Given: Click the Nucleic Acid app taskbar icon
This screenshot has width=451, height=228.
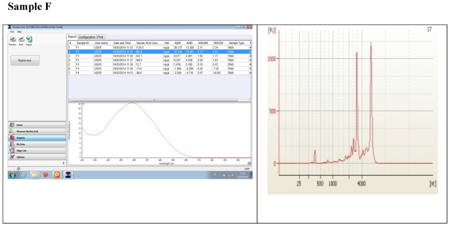Looking at the screenshot, I should [x=68, y=175].
